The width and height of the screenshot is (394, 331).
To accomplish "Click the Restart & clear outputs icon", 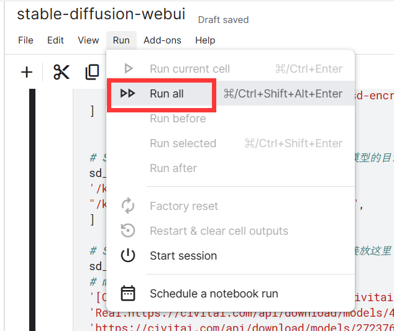I will tap(128, 230).
